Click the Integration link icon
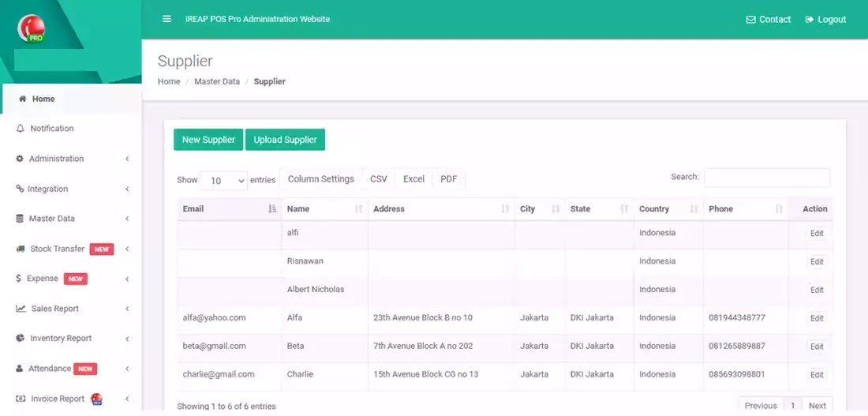This screenshot has width=868, height=416. pos(21,189)
